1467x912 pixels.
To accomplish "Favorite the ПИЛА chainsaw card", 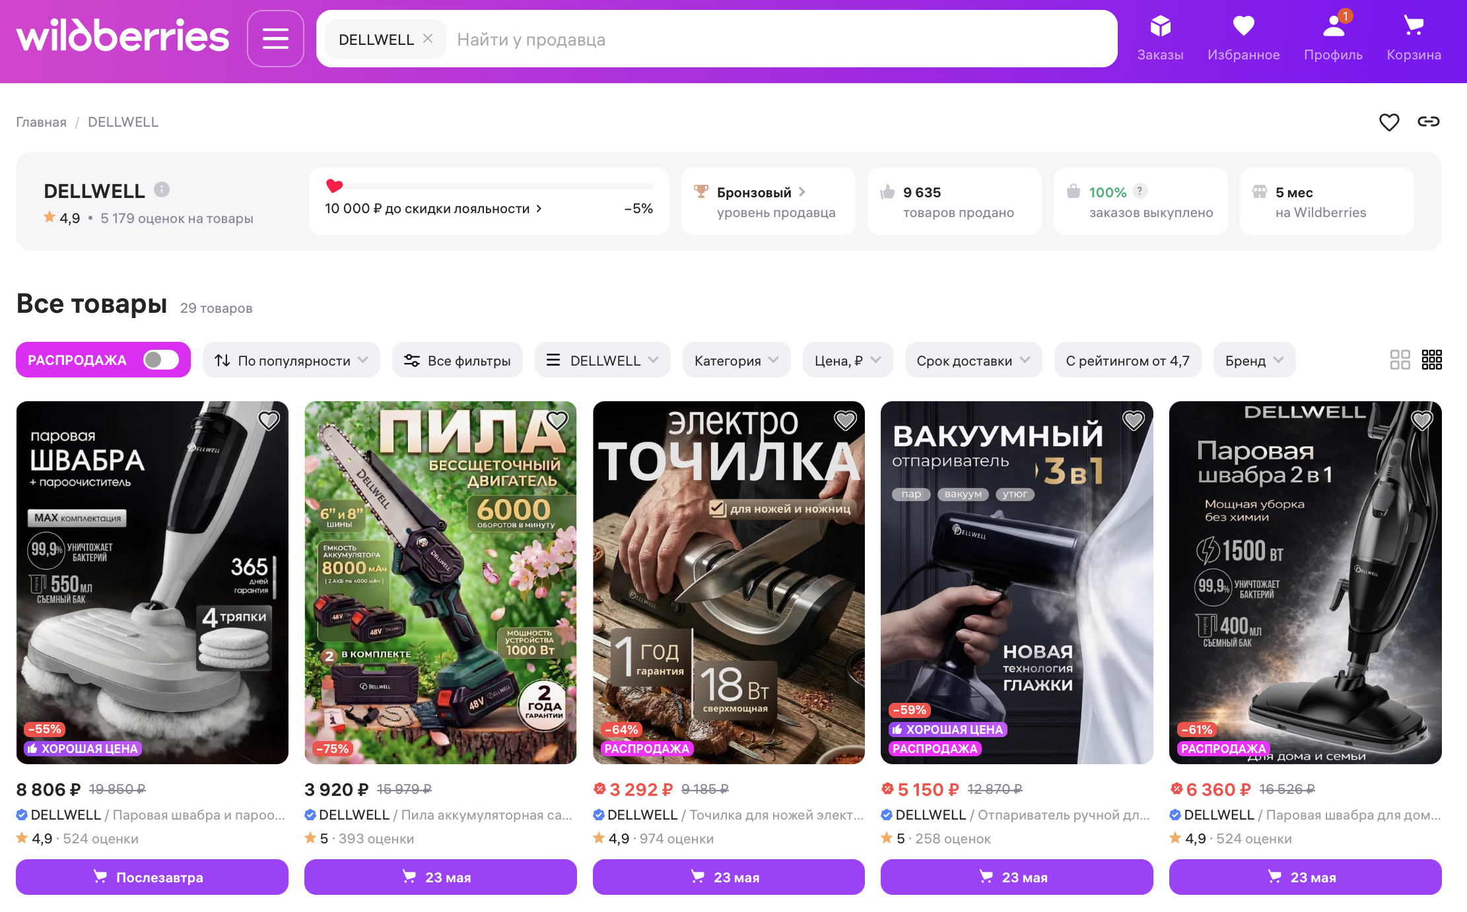I will (557, 420).
